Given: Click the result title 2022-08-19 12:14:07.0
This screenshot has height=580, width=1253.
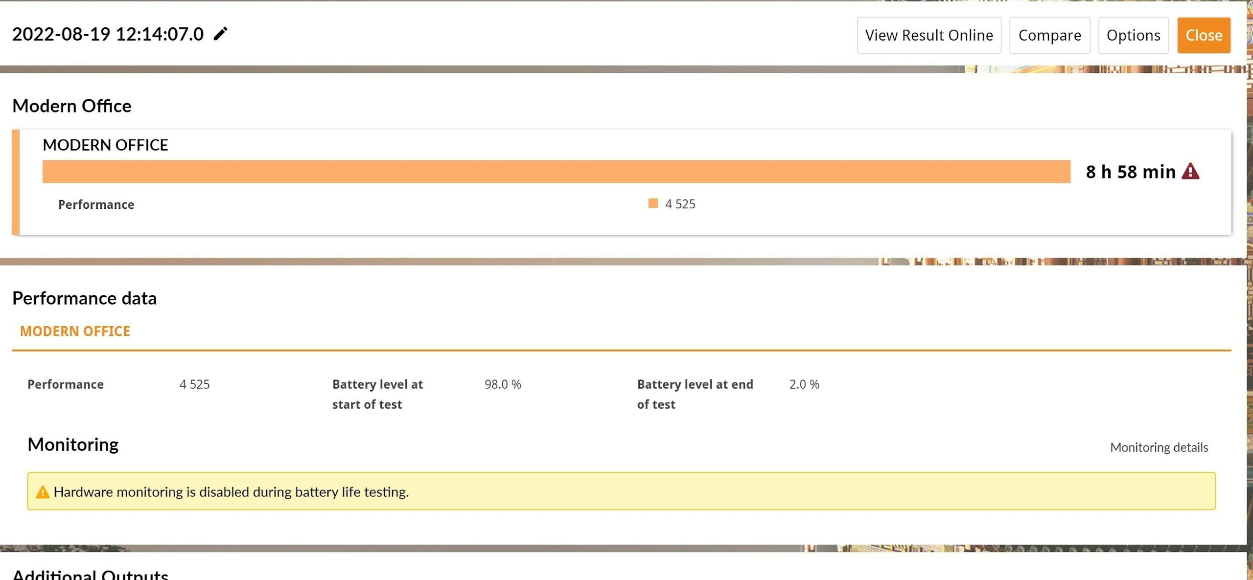Looking at the screenshot, I should [108, 34].
